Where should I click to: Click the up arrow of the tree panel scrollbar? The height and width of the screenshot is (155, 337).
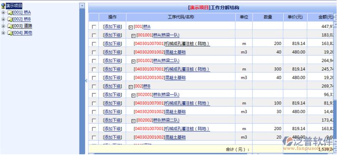(82, 5)
